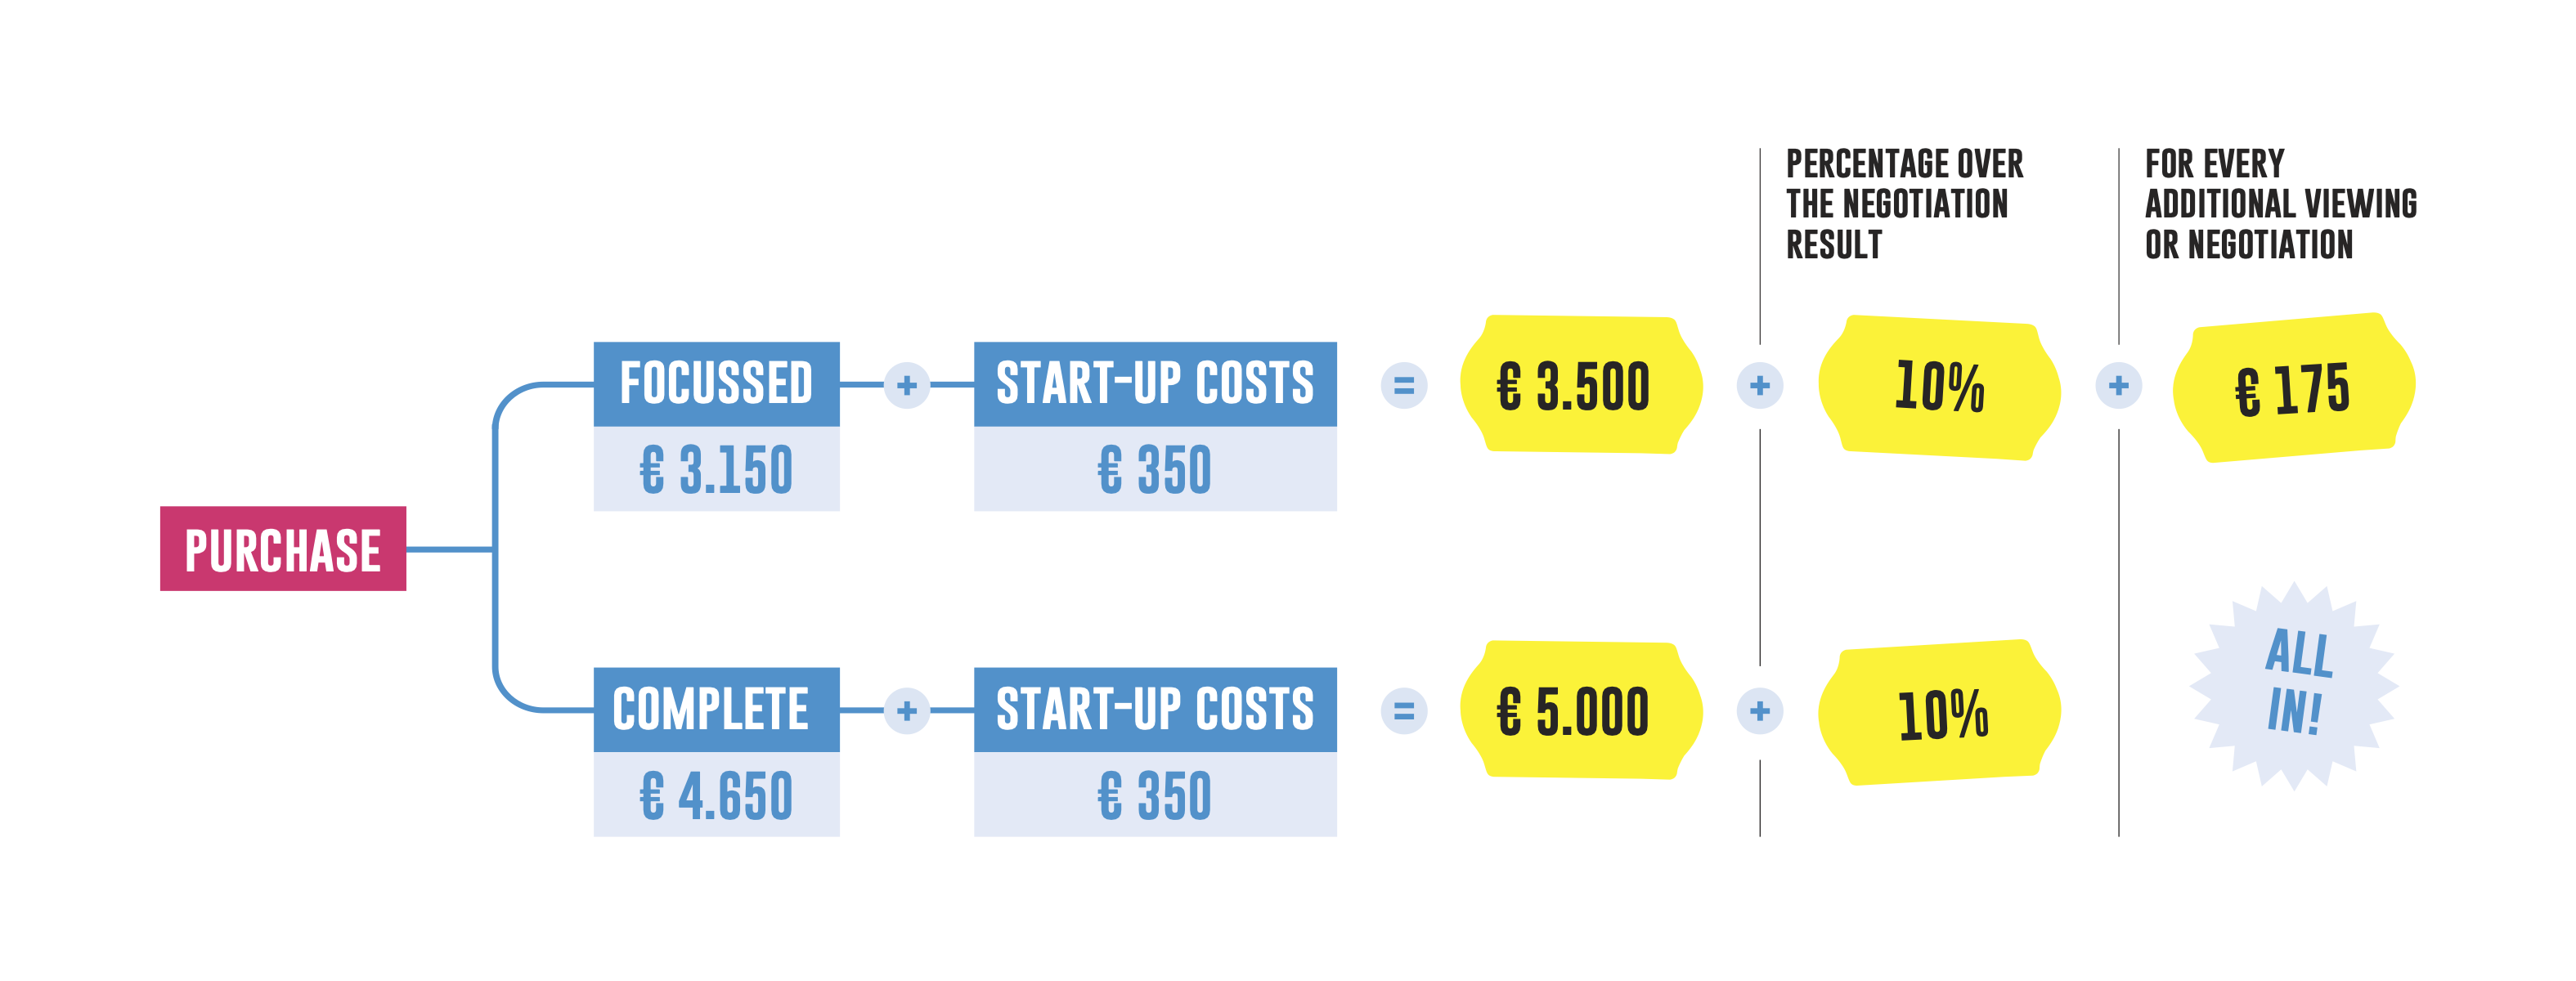Select the Focussed package header
The height and width of the screenshot is (981, 2576).
pyautogui.click(x=716, y=384)
